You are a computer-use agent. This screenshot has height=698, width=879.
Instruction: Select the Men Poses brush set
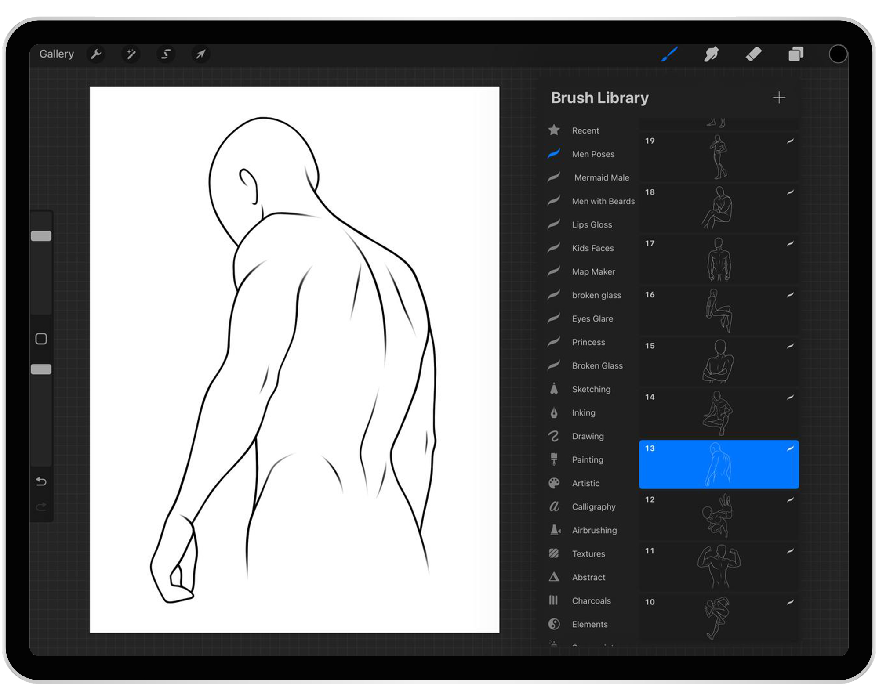point(593,154)
